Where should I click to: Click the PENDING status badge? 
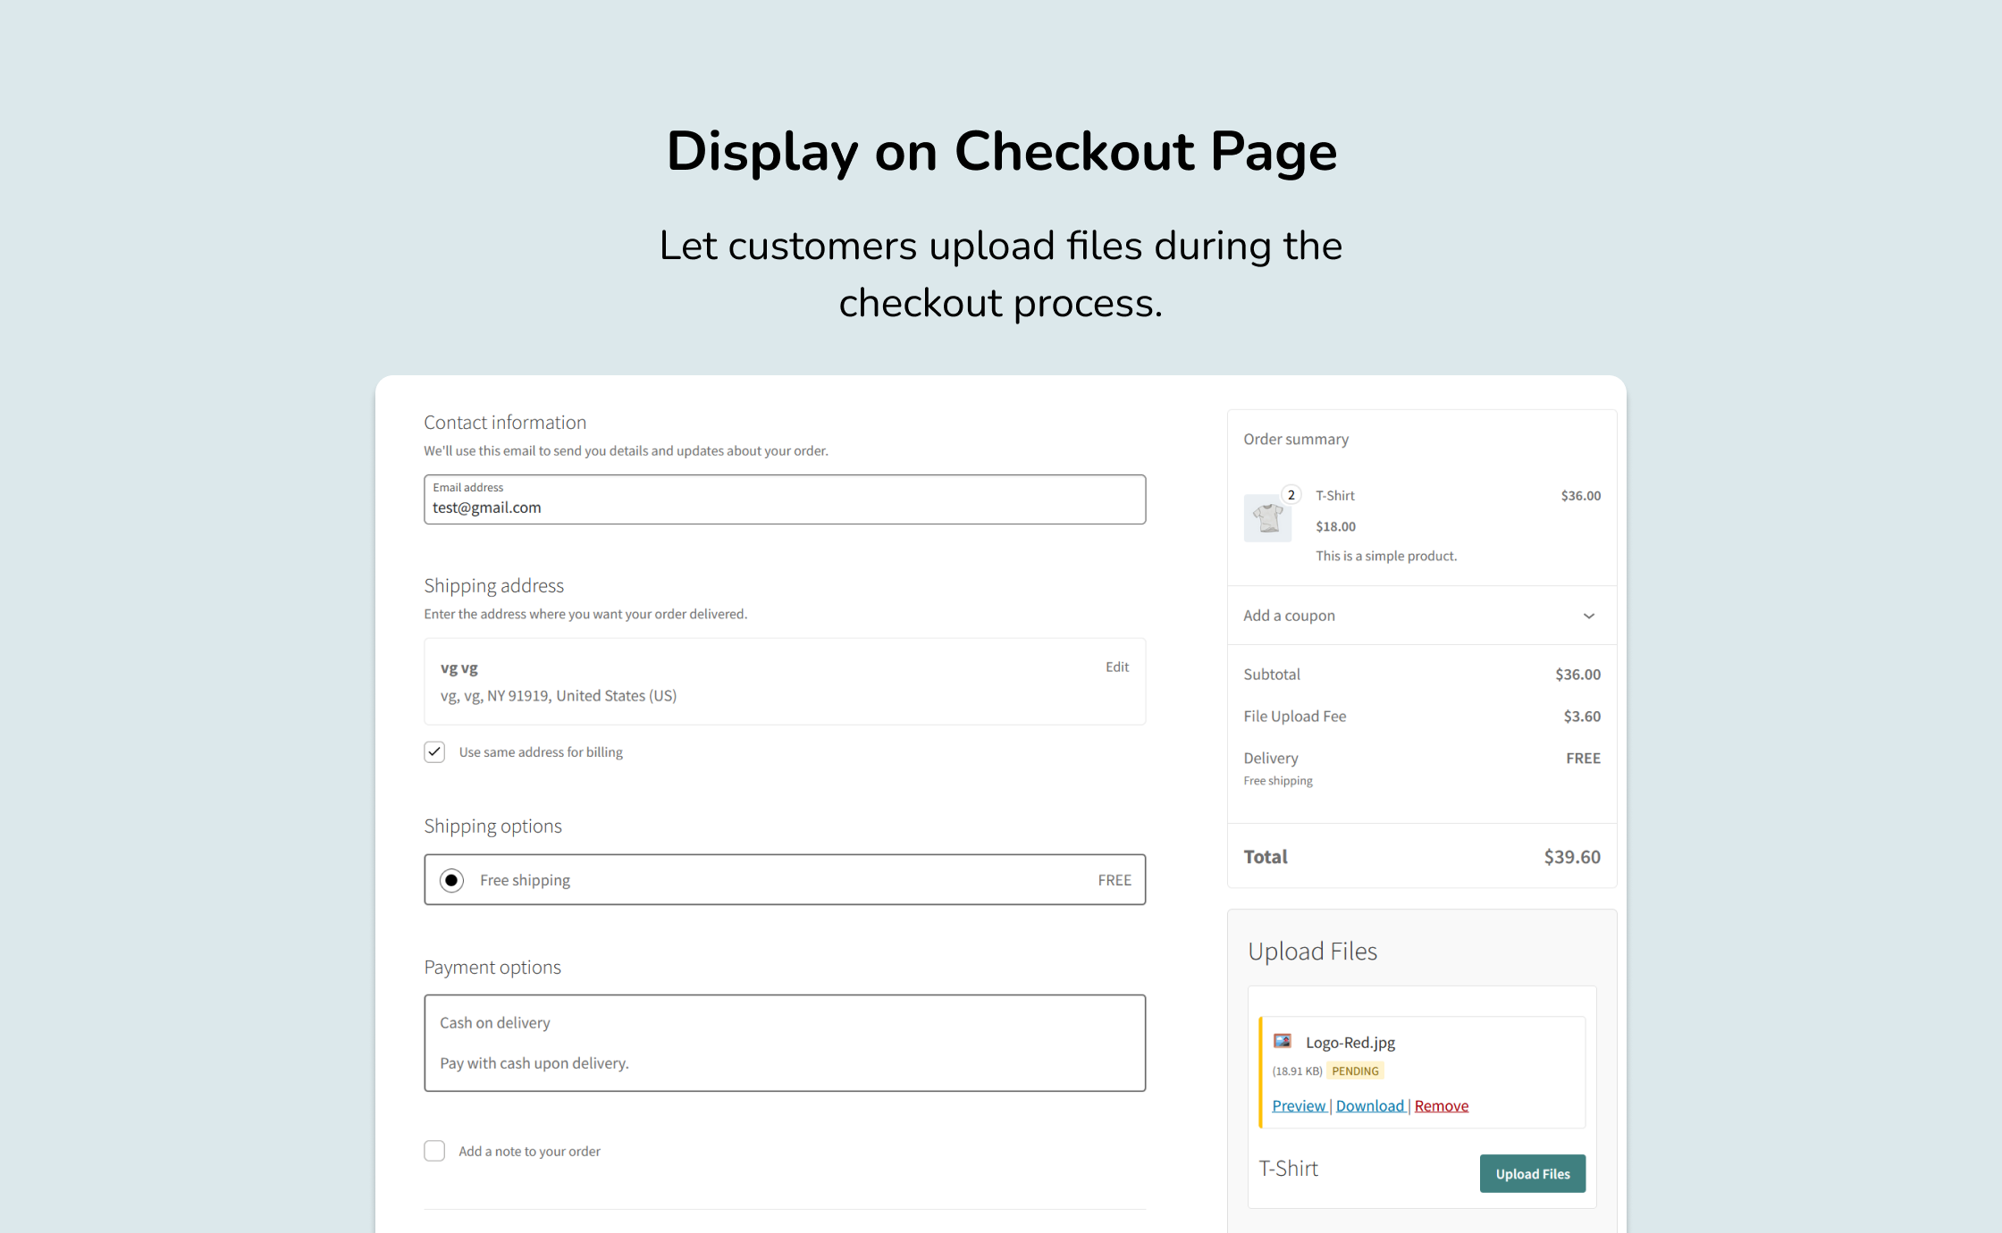coord(1355,1070)
